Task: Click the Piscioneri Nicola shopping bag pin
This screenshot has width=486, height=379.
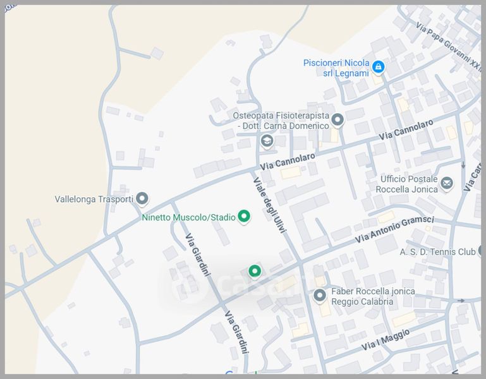Action: [x=378, y=67]
